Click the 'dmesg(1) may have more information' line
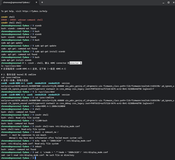175x160 pixels. click(x=46, y=138)
